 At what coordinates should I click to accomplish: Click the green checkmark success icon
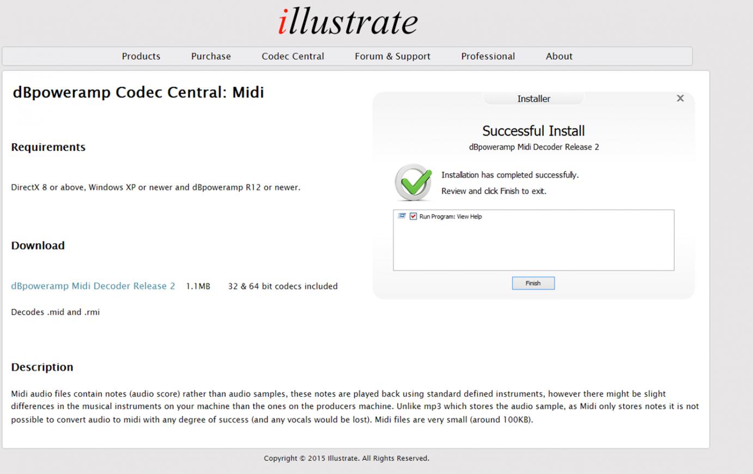414,182
